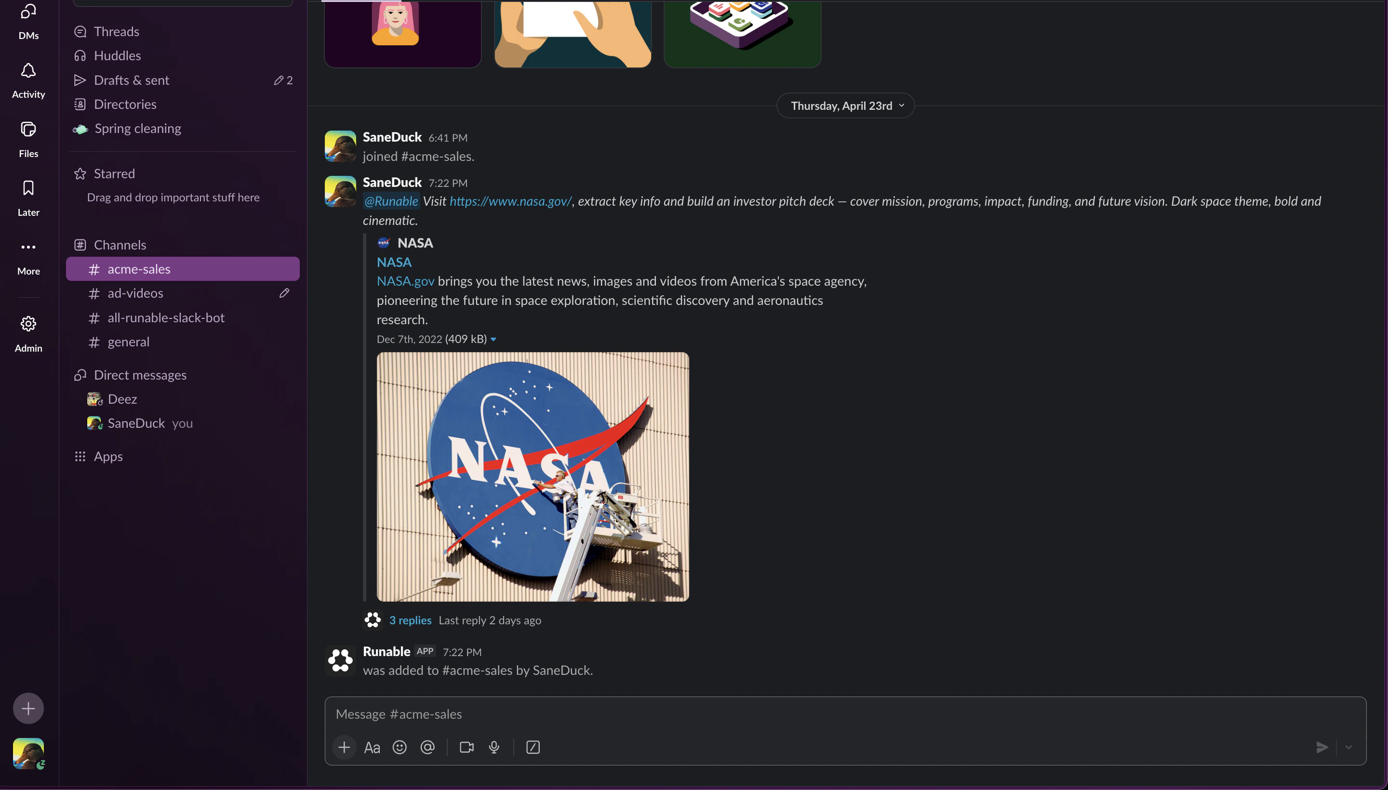This screenshot has width=1388, height=790.
Task: Click the 6:41 PM message timestamp
Action: (448, 138)
